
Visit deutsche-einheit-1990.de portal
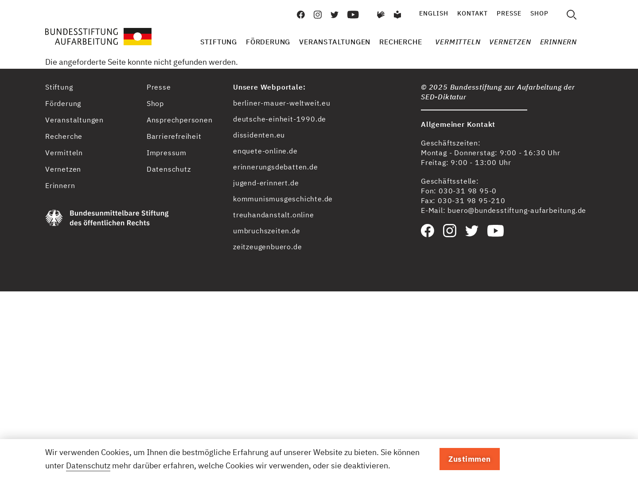pos(279,119)
